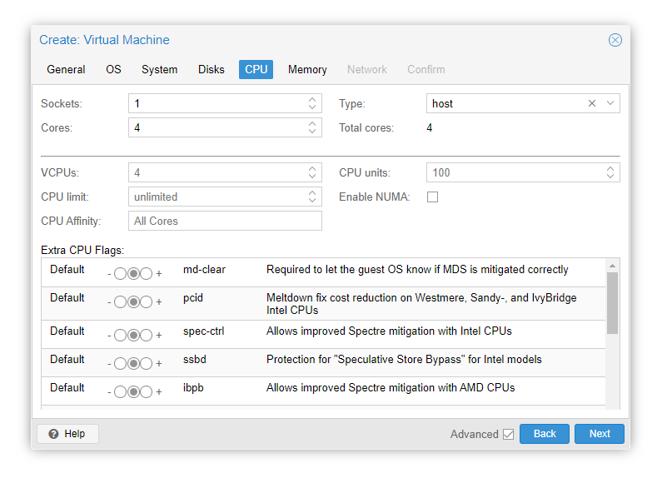Decrease the CPU limit value
672x488 pixels.
tap(314, 201)
